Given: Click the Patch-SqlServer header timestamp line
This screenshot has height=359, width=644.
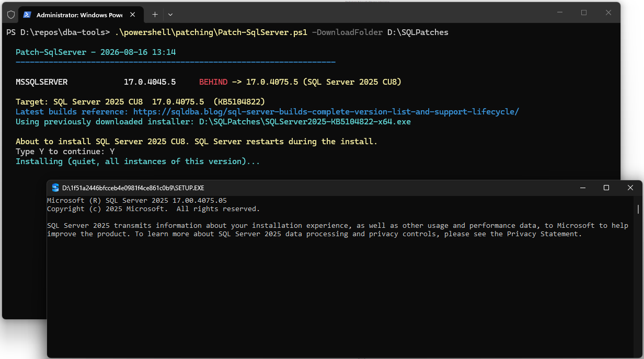Looking at the screenshot, I should tap(96, 52).
